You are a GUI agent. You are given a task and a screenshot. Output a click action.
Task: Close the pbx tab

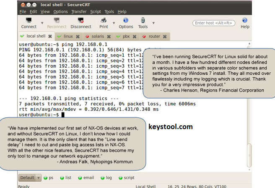point(135,36)
